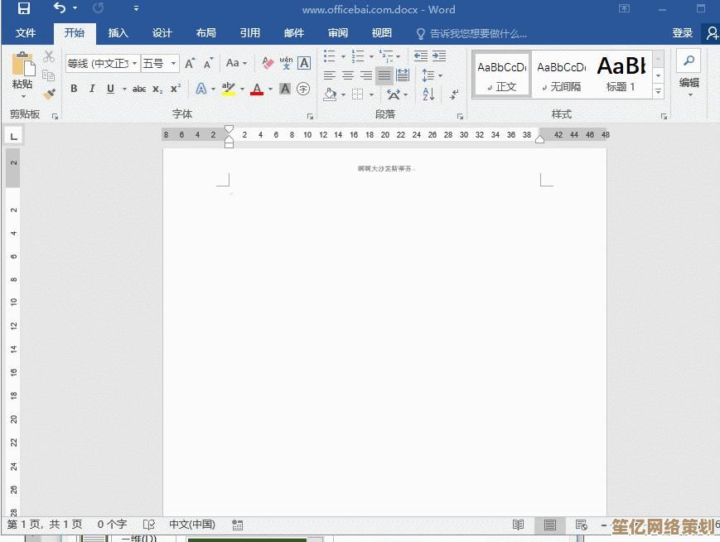The height and width of the screenshot is (542, 720).
Task: Toggle subscript formatting
Action: click(157, 90)
